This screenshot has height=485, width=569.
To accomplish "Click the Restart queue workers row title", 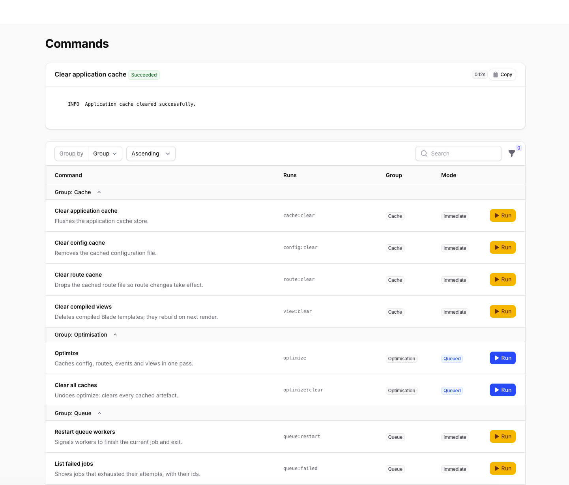I will (x=85, y=432).
